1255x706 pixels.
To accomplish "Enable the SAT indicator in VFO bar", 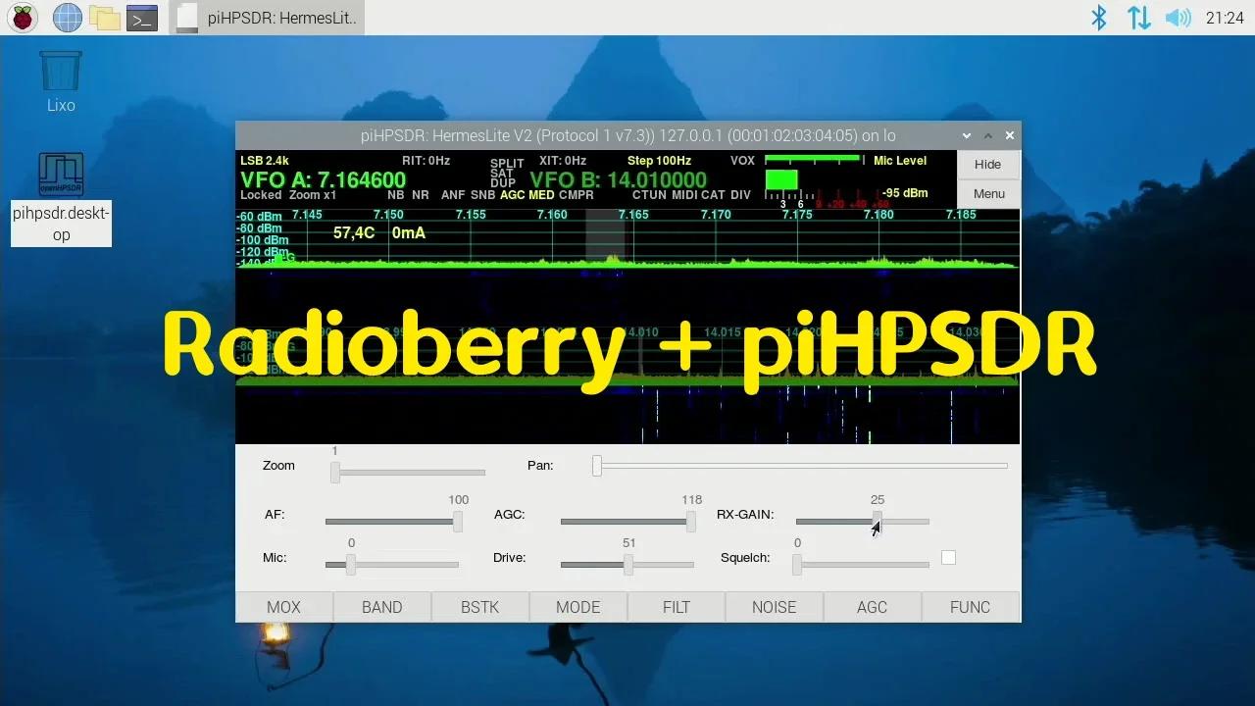I will pos(503,173).
